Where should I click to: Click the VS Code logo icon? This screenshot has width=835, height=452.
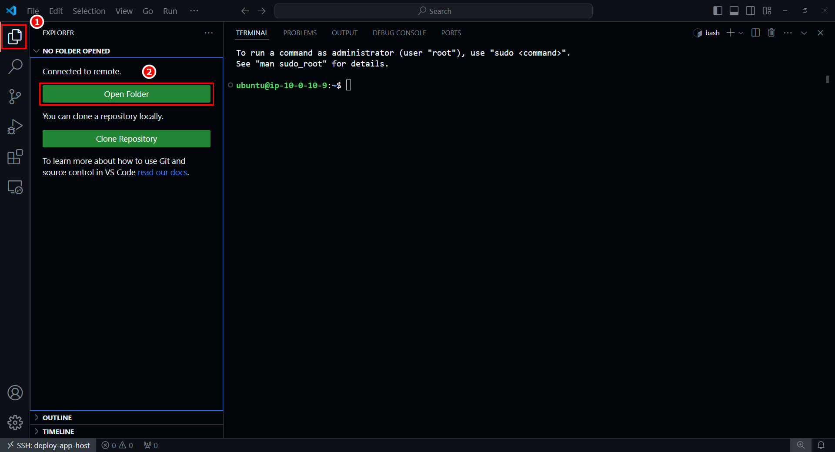click(x=11, y=11)
